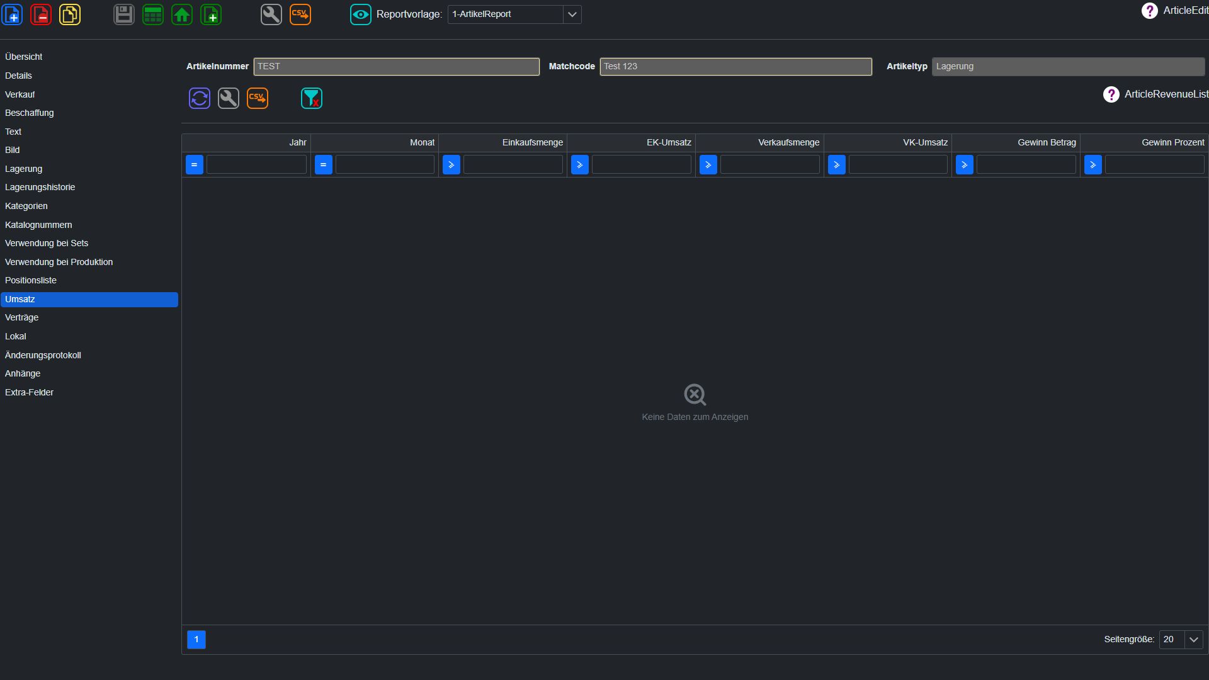Open the VK-Umsatz filter operator selector
Screen dimensions: 1209x680
click(x=837, y=165)
